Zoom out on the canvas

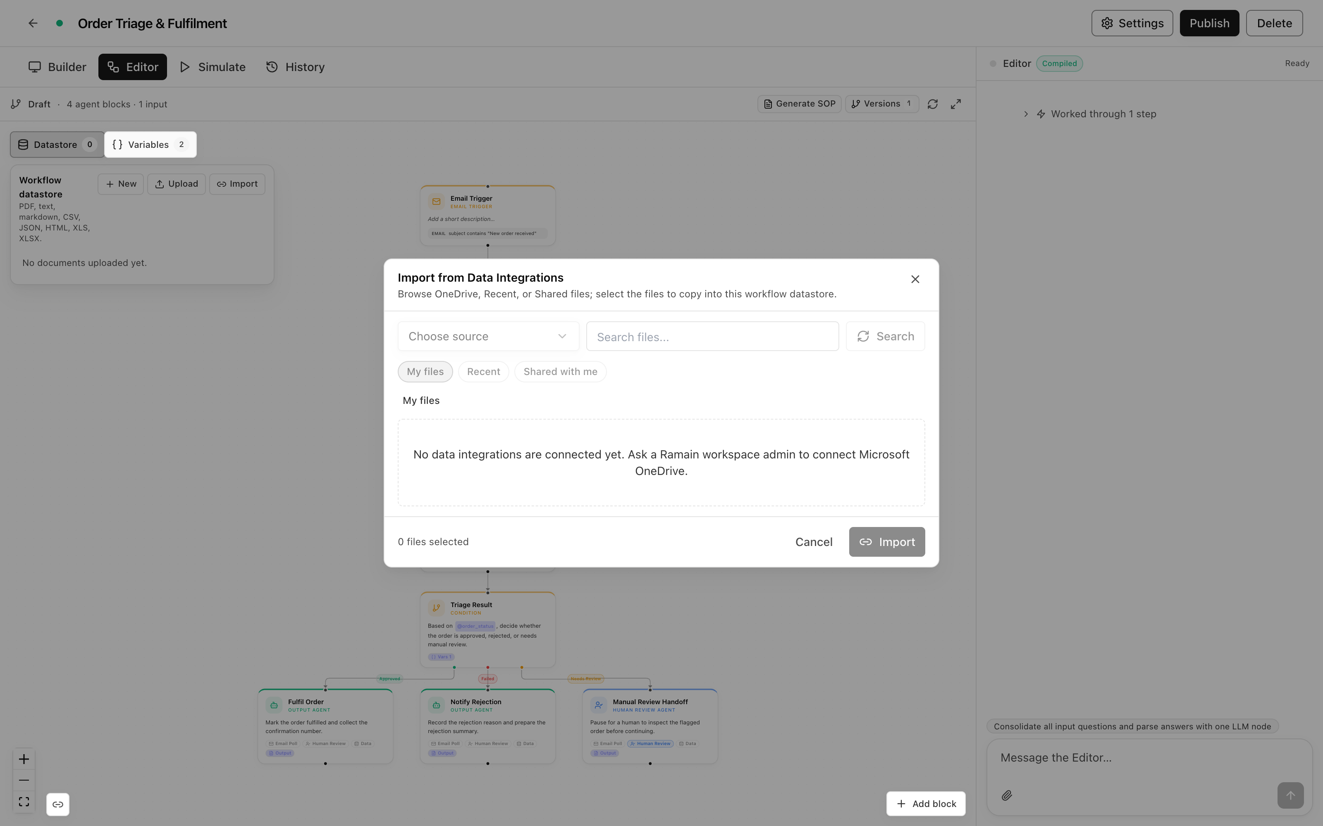pos(24,780)
